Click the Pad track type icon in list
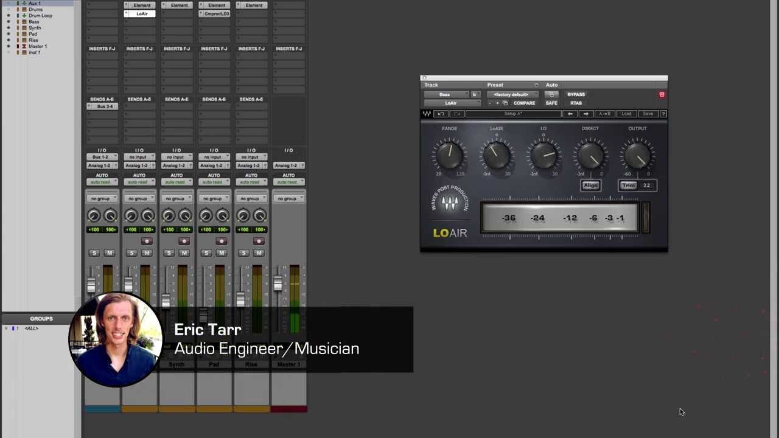 point(24,34)
